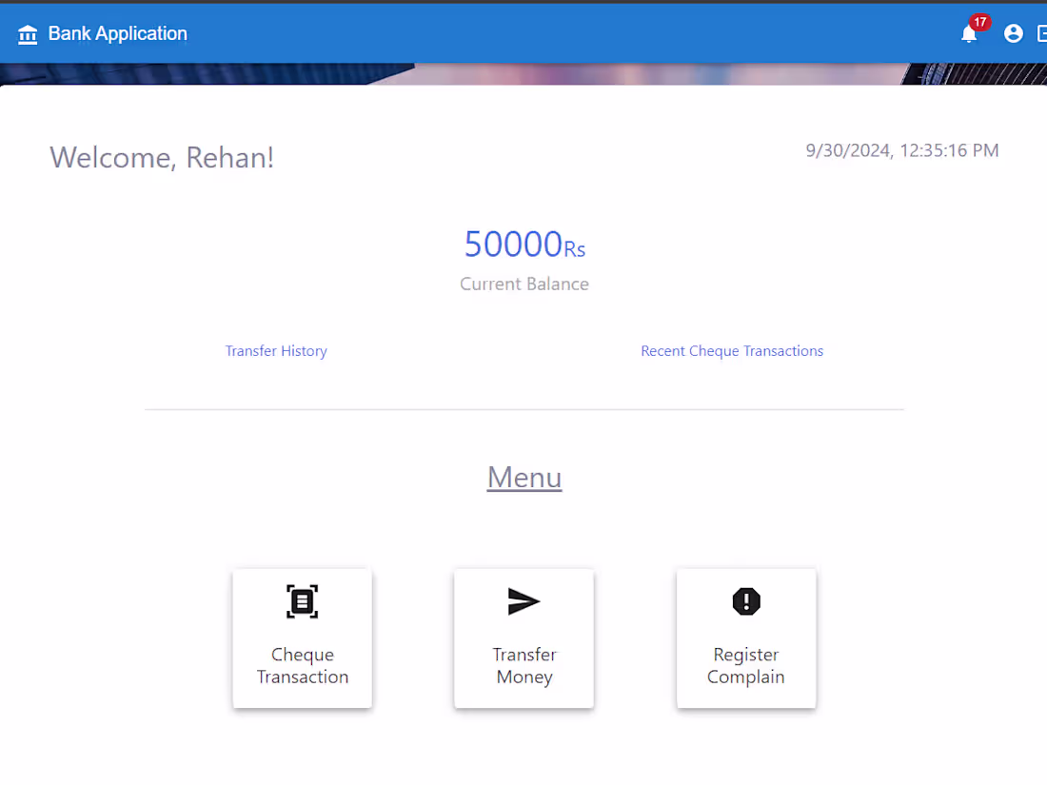Click the Welcome, Rehan greeting
Image resolution: width=1047 pixels, height=785 pixels.
coord(162,157)
